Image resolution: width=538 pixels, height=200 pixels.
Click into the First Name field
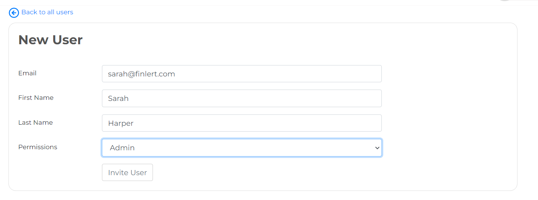(x=242, y=98)
